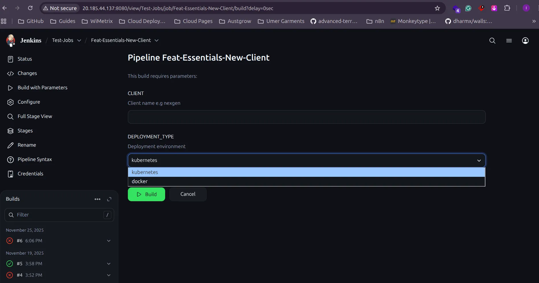This screenshot has height=283, width=539.
Task: Open the user profile icon
Action: 525,41
